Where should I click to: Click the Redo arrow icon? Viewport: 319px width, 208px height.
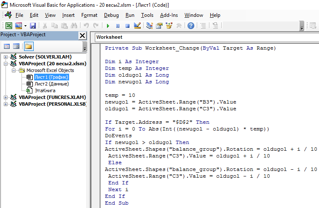96,26
